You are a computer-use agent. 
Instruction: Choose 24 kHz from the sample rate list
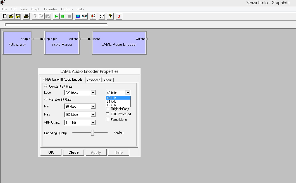coord(112,102)
